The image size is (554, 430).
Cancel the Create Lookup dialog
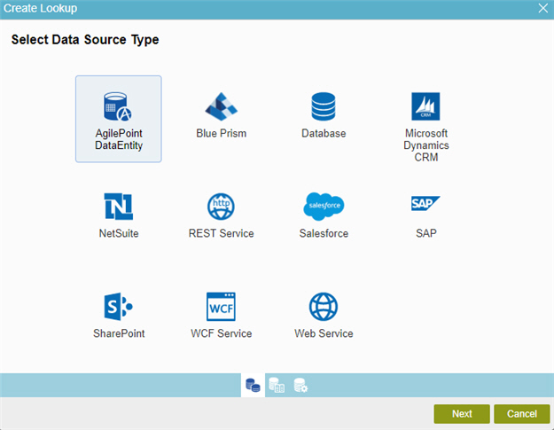pyautogui.click(x=522, y=414)
